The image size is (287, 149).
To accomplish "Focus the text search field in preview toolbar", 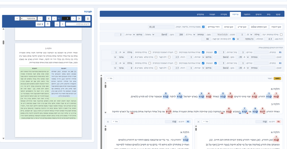I will 78,24.
